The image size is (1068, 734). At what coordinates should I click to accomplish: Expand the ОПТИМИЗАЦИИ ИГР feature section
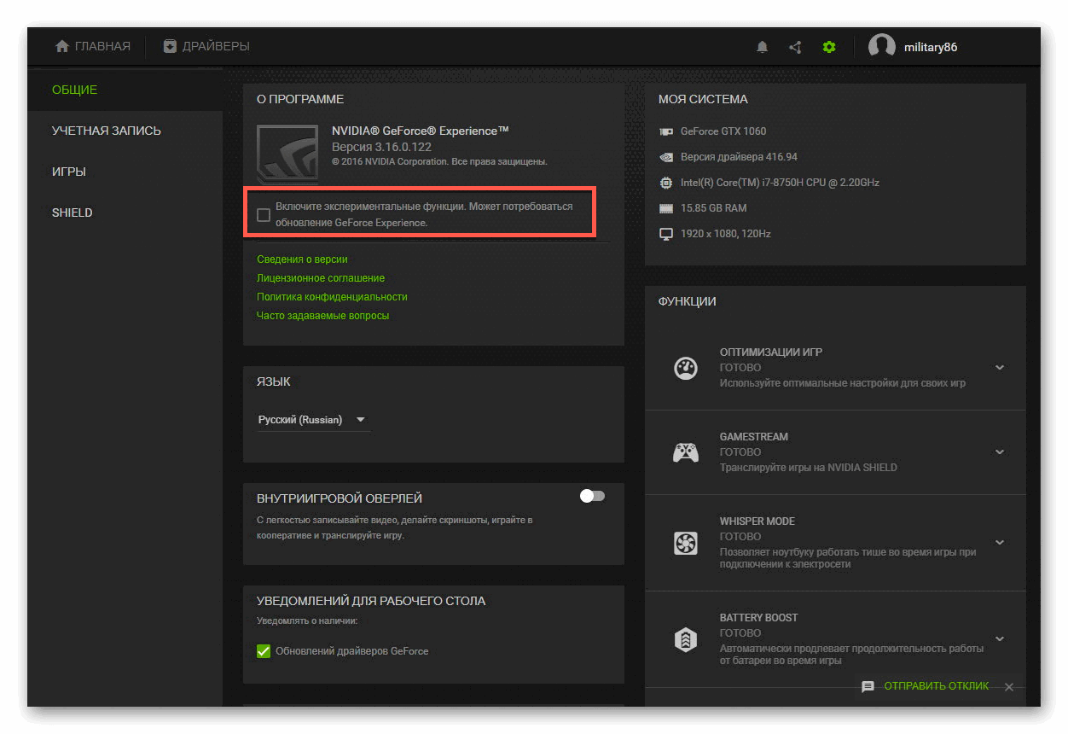(1000, 368)
